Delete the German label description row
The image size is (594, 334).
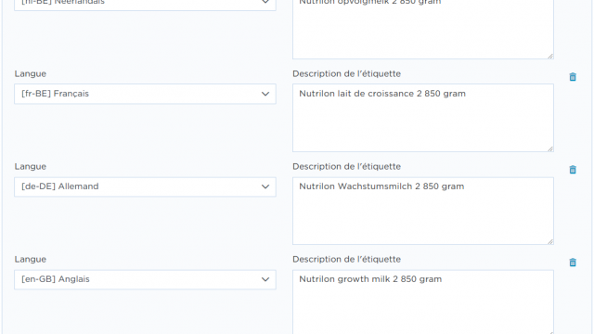pyautogui.click(x=573, y=170)
